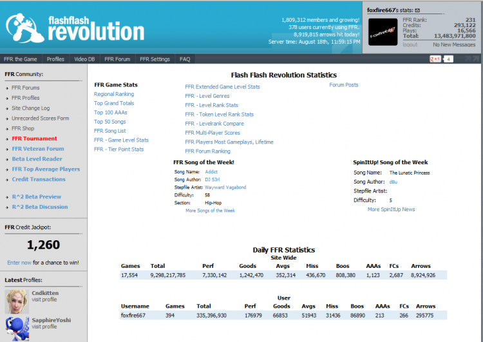483x342 pixels.
Task: Open the FFR the Game menu
Action: 21,59
